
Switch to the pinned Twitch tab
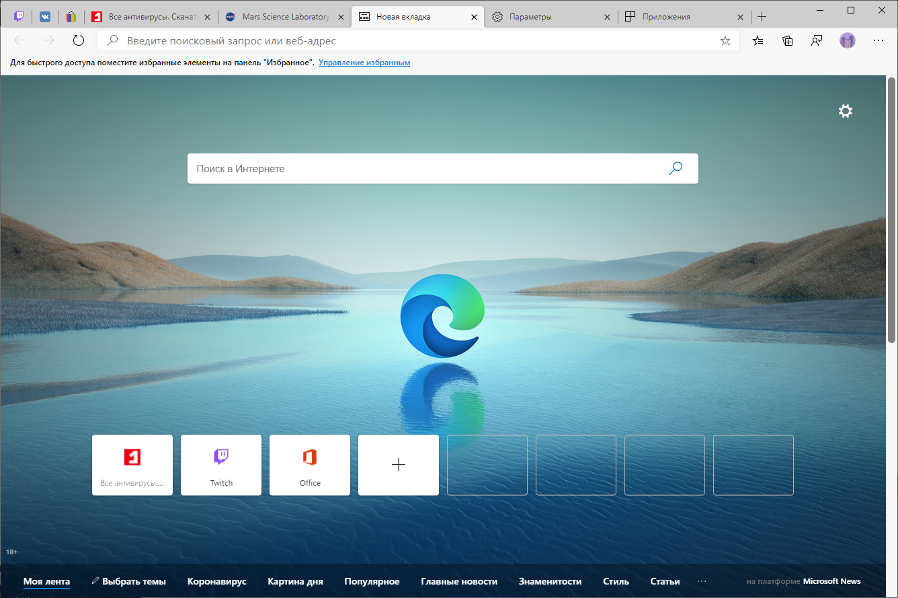(x=19, y=17)
